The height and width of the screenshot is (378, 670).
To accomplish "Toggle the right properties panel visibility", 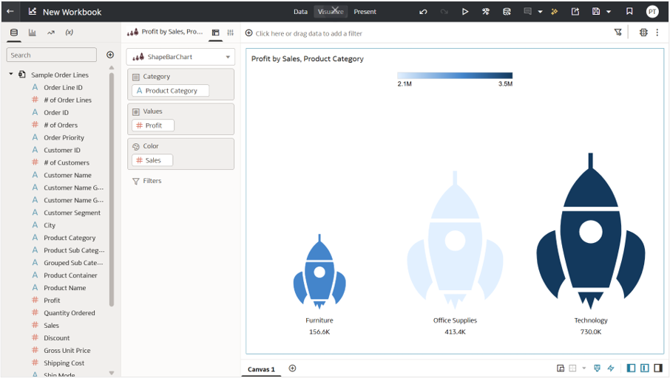I will 658,368.
